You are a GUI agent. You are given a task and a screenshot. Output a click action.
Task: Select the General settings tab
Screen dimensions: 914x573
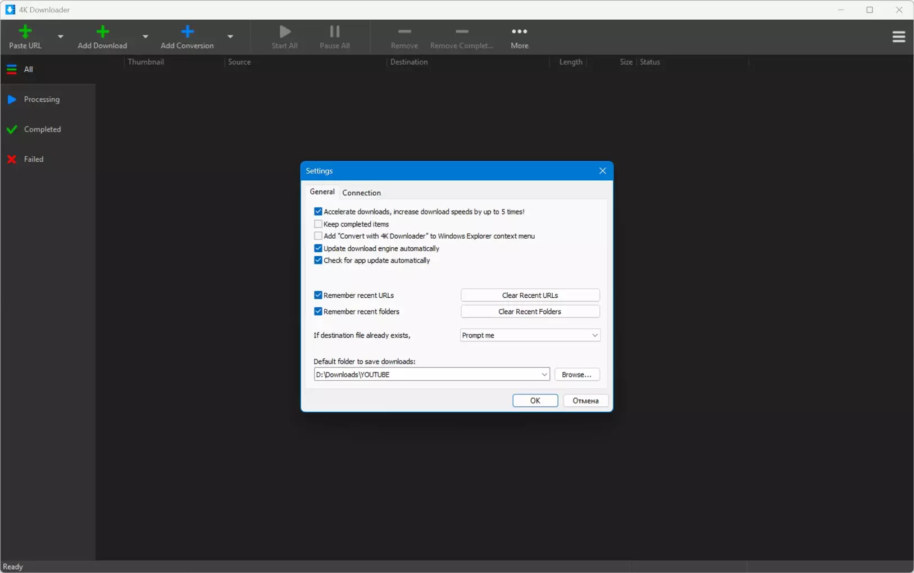coord(322,192)
